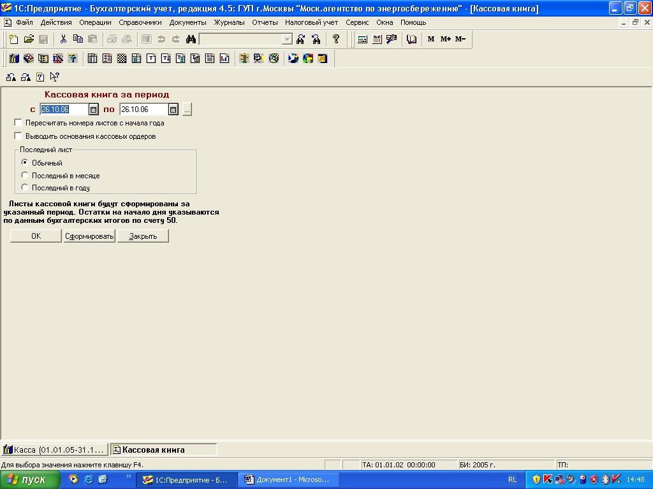Image resolution: width=653 pixels, height=489 pixels.
Task: Click the magnifier-over-chart toolbar icon
Action: (392, 39)
